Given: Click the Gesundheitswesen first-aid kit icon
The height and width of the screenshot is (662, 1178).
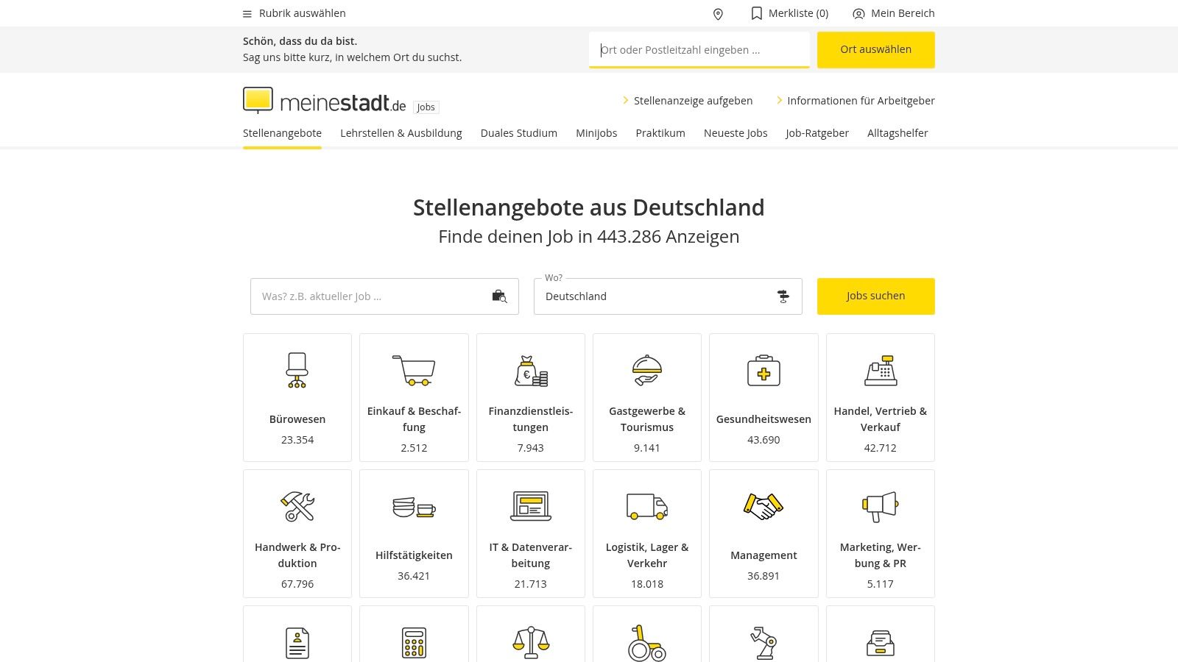Looking at the screenshot, I should (x=763, y=371).
